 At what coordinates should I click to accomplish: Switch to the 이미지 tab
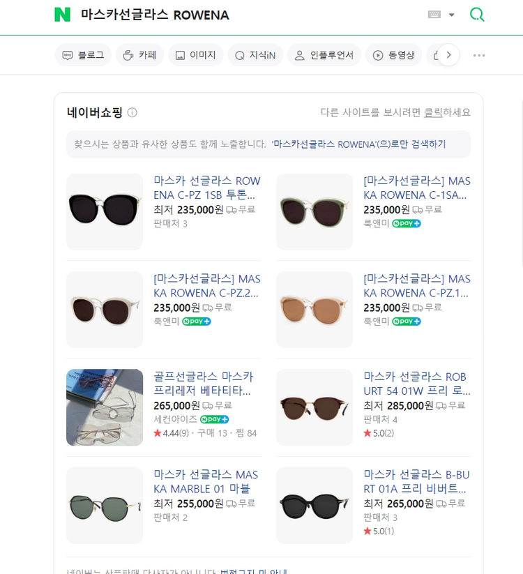pos(196,55)
